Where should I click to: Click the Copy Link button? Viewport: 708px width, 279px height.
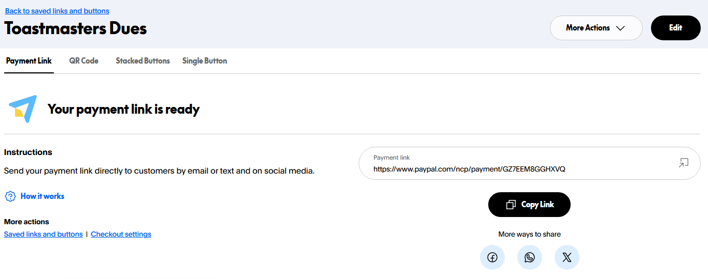(529, 205)
